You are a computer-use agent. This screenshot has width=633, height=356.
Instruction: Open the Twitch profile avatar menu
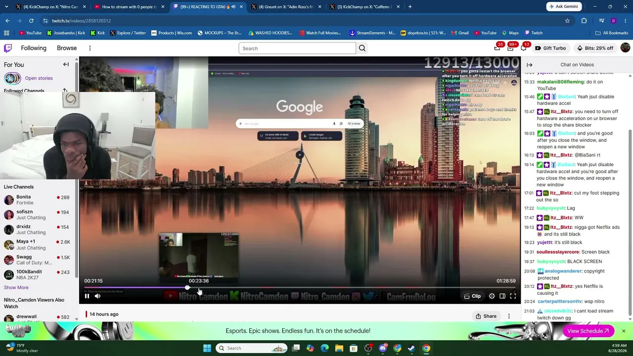pyautogui.click(x=625, y=48)
